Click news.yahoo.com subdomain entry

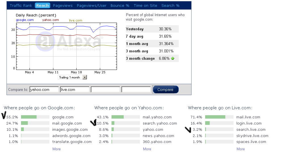pyautogui.click(x=158, y=136)
